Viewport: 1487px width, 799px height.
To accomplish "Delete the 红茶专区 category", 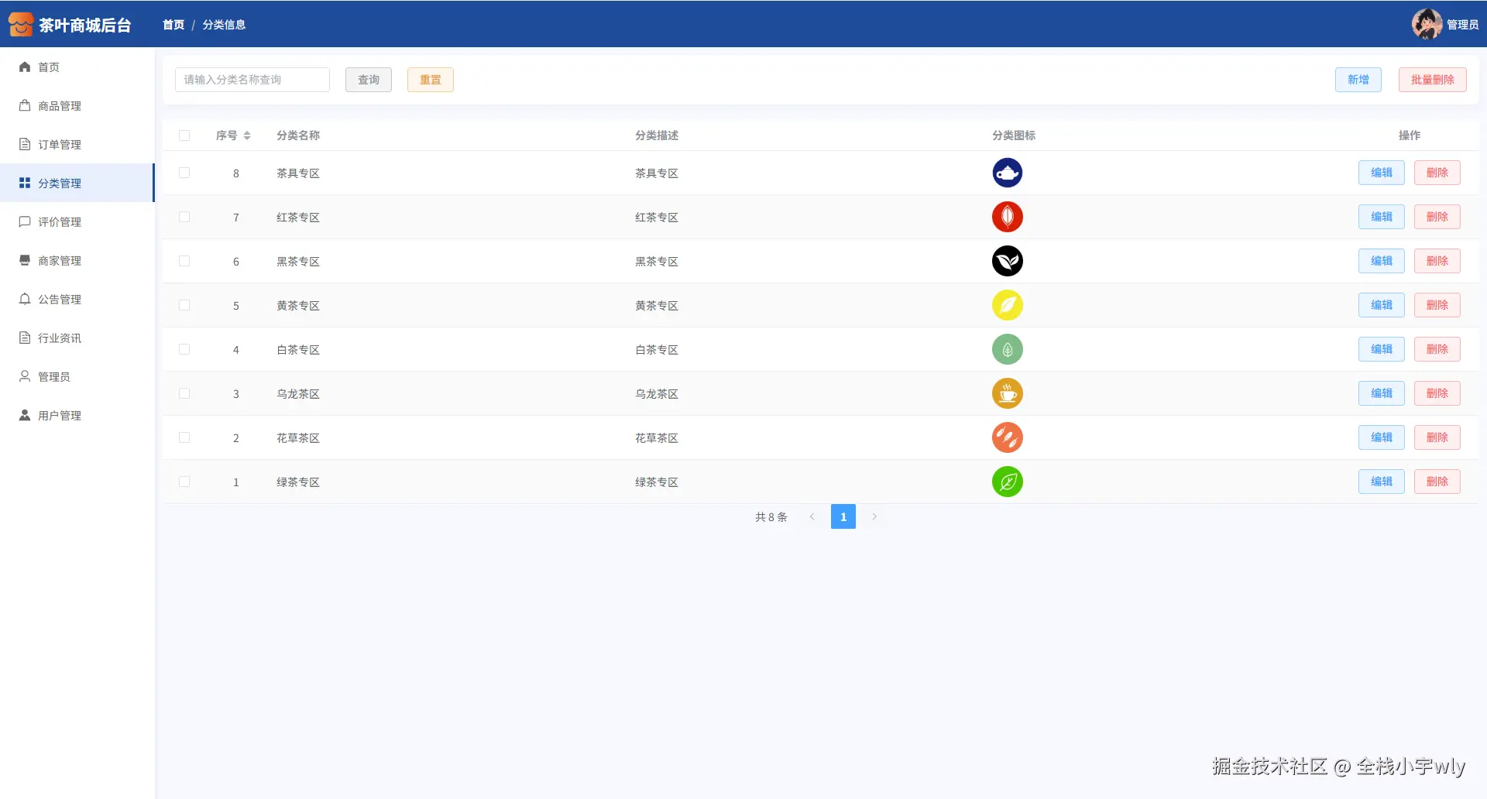I will 1437,217.
